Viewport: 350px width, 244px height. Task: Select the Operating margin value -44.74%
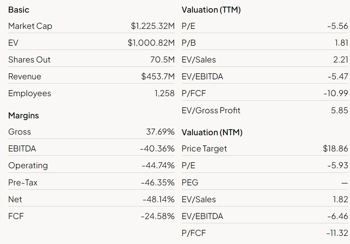[x=158, y=166]
